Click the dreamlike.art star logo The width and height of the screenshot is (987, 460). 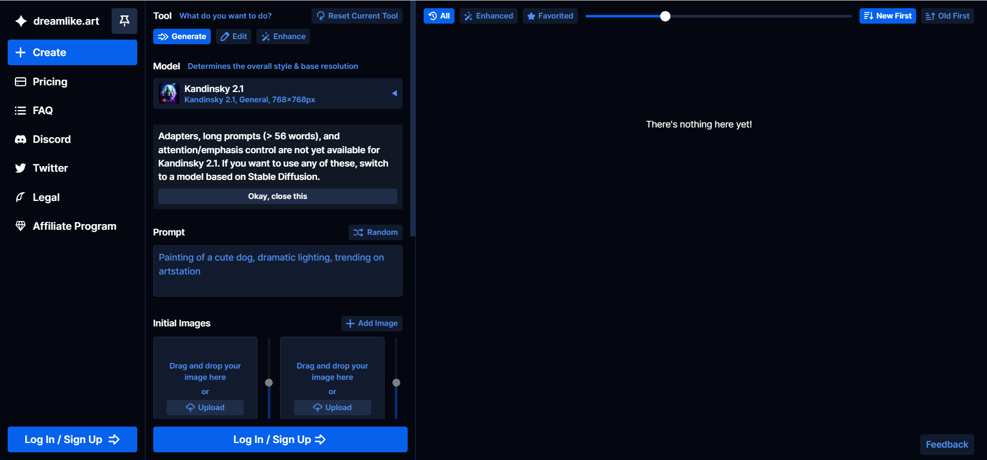click(x=21, y=21)
